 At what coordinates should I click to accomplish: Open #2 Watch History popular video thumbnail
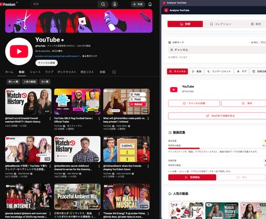click(222, 210)
